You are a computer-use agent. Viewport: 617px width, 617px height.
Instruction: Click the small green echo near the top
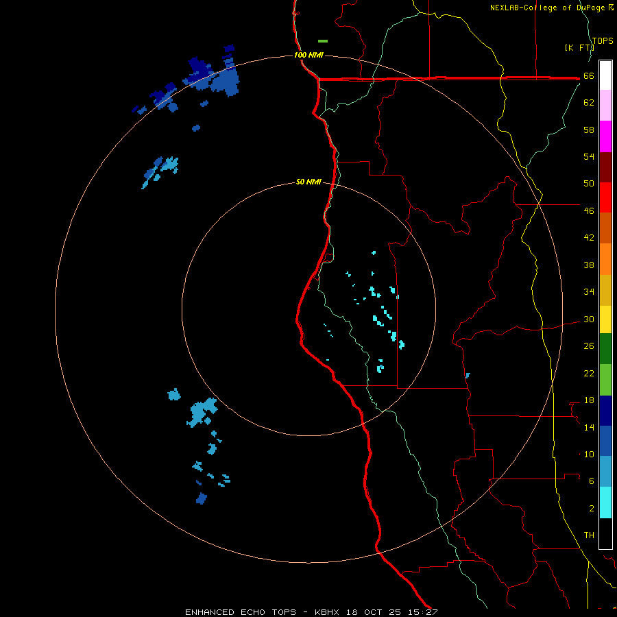(x=323, y=41)
